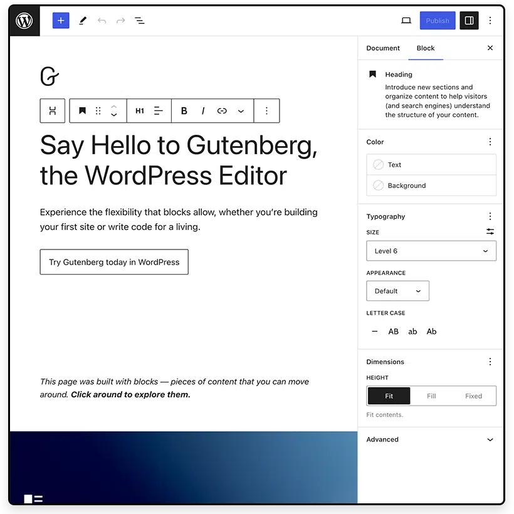The image size is (514, 514).
Task: Open the Dimensions panel options menu
Action: [490, 362]
